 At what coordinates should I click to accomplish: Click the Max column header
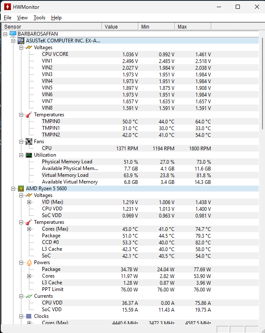click(x=193, y=26)
